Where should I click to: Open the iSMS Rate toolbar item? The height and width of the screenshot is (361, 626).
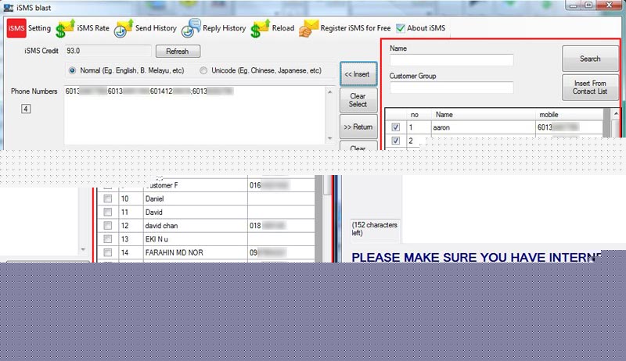pyautogui.click(x=93, y=28)
